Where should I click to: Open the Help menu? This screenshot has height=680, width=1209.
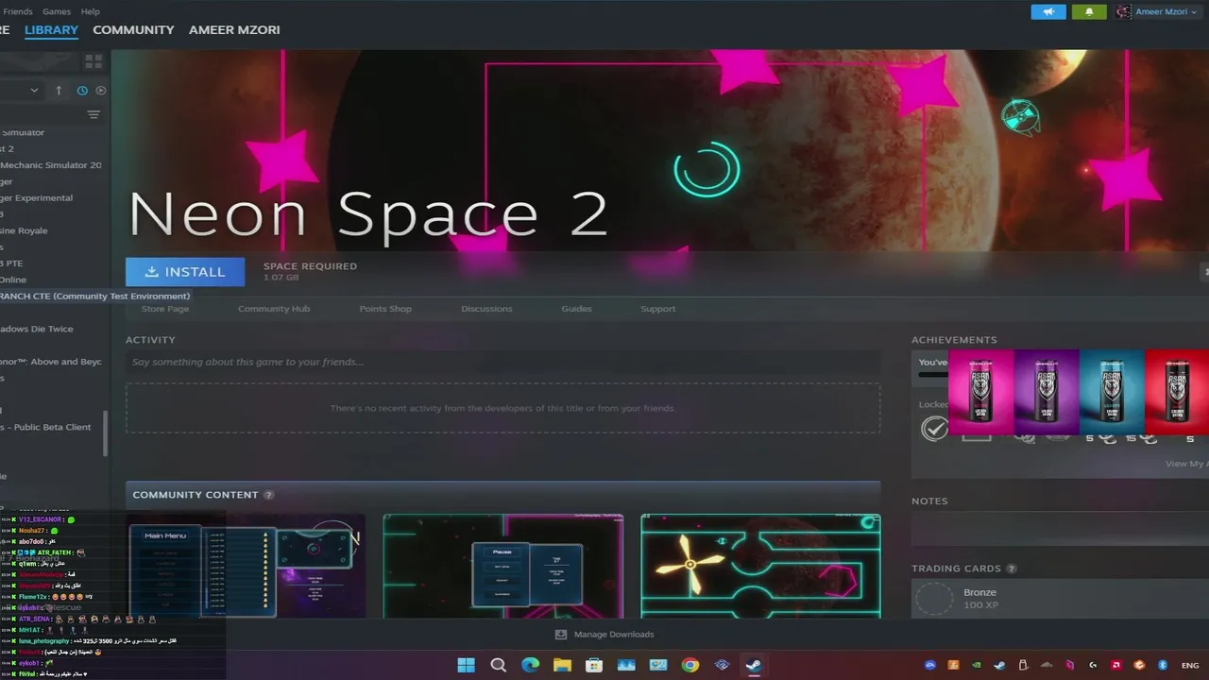(90, 11)
